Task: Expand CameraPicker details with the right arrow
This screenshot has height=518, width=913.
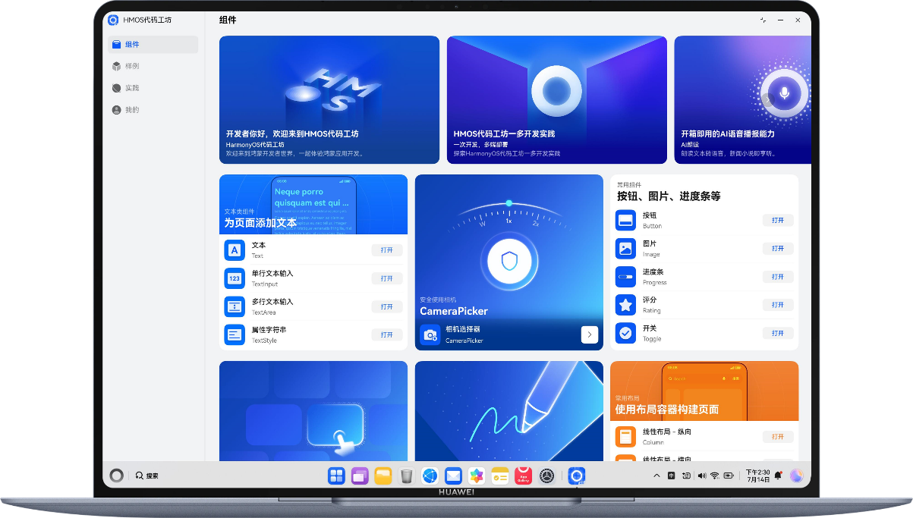Action: tap(590, 334)
